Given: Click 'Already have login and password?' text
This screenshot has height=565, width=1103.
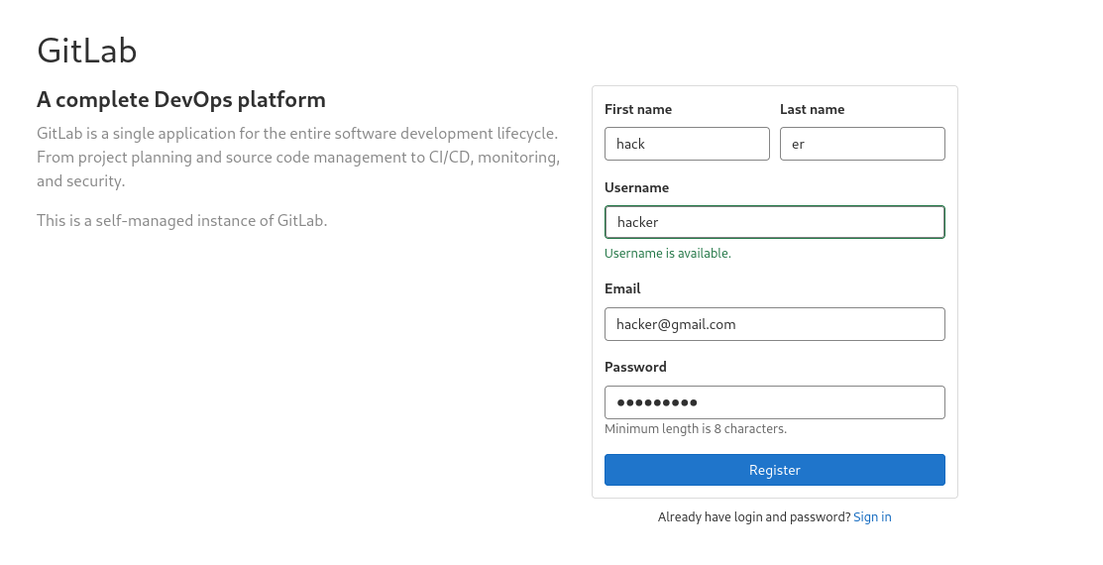Looking at the screenshot, I should pos(753,517).
